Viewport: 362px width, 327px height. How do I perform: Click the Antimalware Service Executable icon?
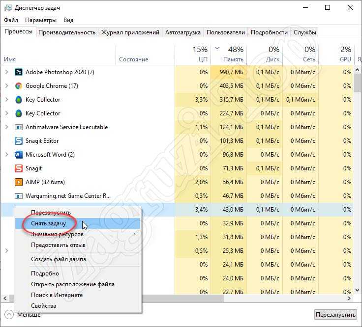tap(19, 127)
